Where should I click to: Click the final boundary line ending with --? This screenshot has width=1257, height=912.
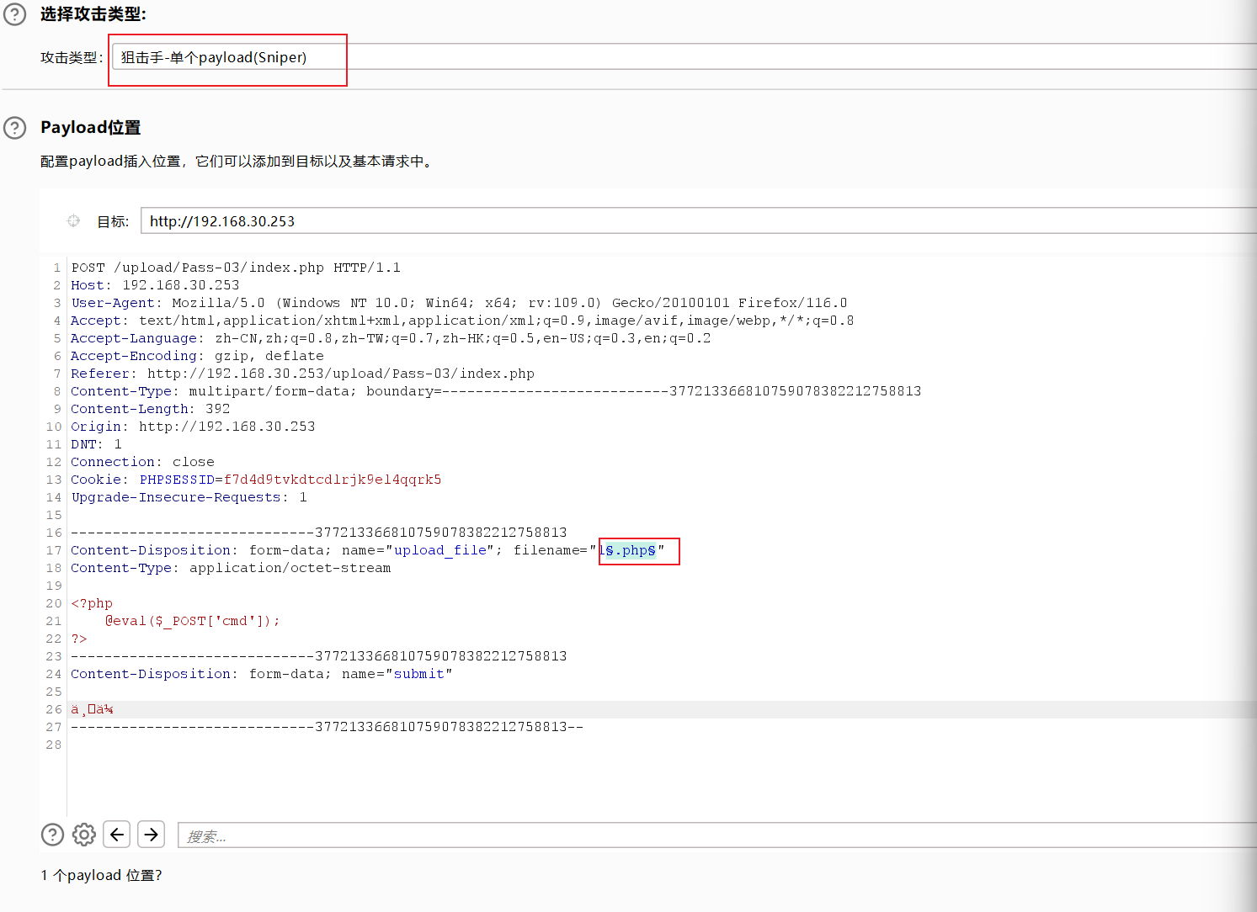click(x=327, y=727)
